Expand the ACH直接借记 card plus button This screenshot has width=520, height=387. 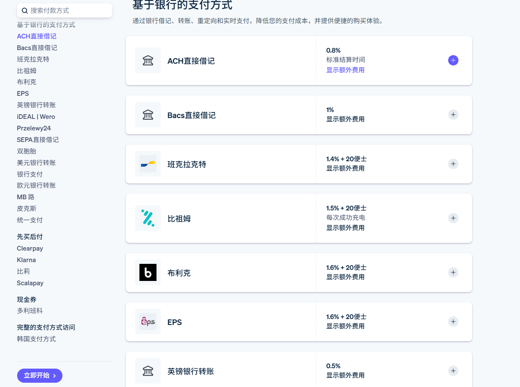(453, 60)
